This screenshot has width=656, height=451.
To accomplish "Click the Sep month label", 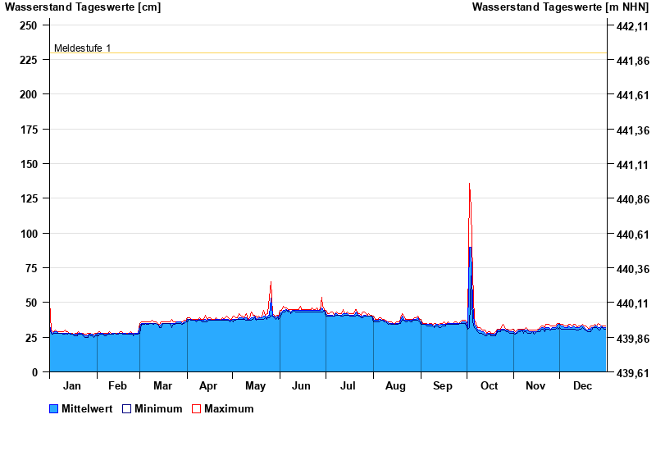I will [x=443, y=385].
